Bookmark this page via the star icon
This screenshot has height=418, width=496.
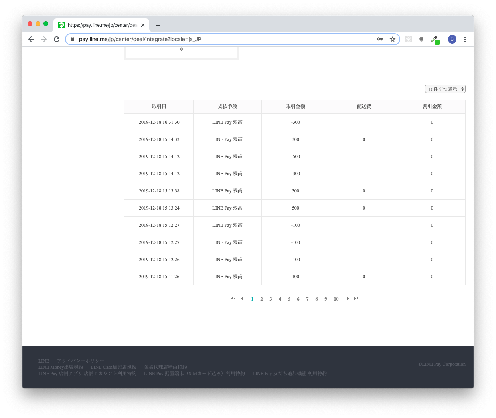pyautogui.click(x=393, y=39)
